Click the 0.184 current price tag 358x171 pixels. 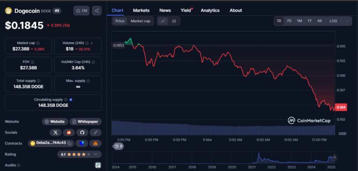341,107
